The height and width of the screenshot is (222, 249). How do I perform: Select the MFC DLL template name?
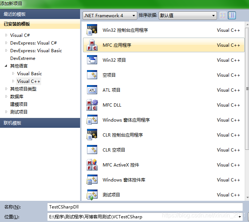112,105
